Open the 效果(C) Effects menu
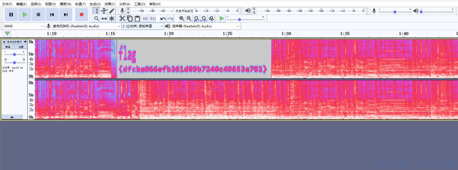 click(x=110, y=4)
